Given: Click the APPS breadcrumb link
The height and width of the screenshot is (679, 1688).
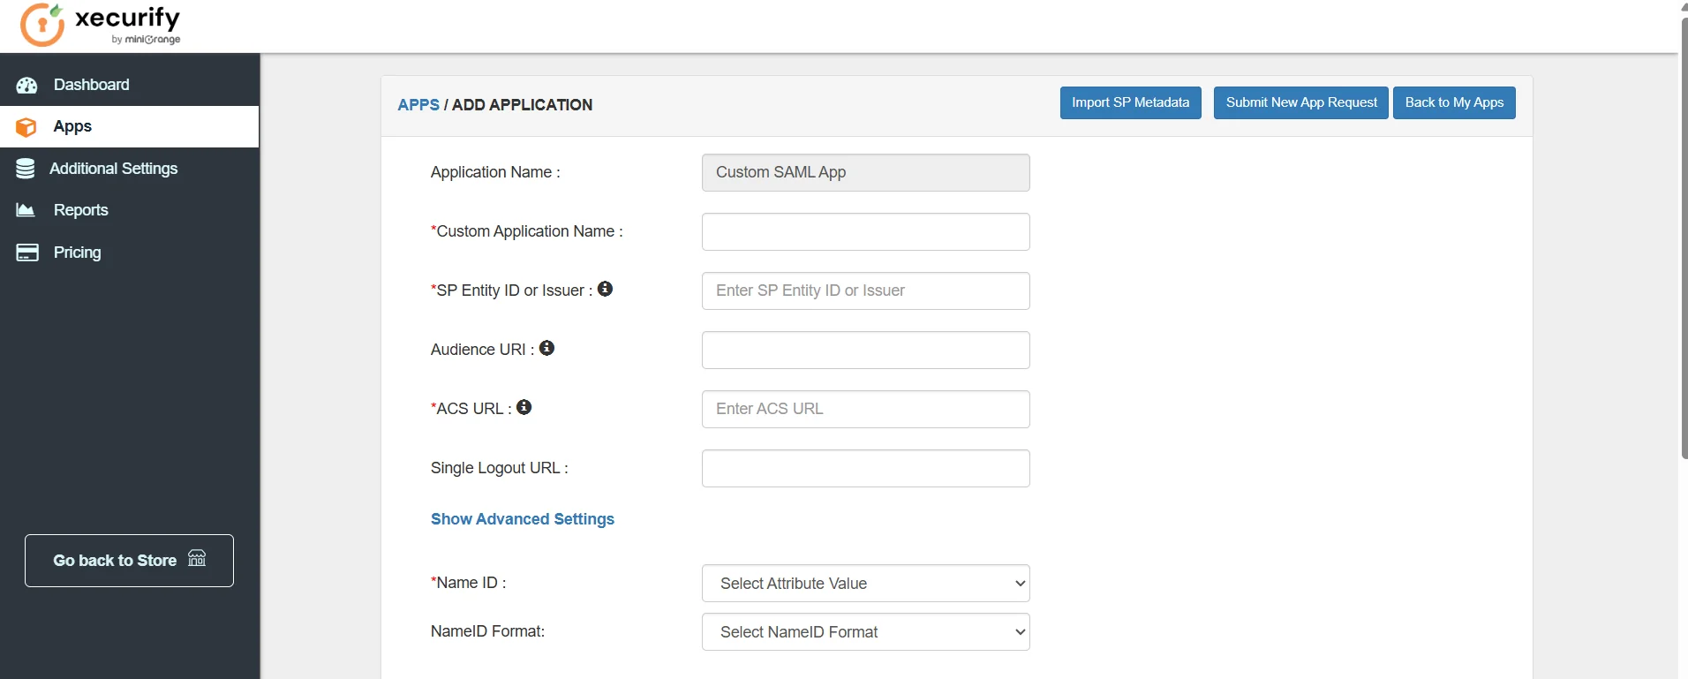Looking at the screenshot, I should tap(418, 105).
